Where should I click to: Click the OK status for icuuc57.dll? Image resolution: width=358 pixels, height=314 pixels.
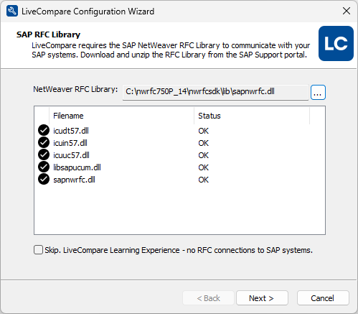(203, 155)
